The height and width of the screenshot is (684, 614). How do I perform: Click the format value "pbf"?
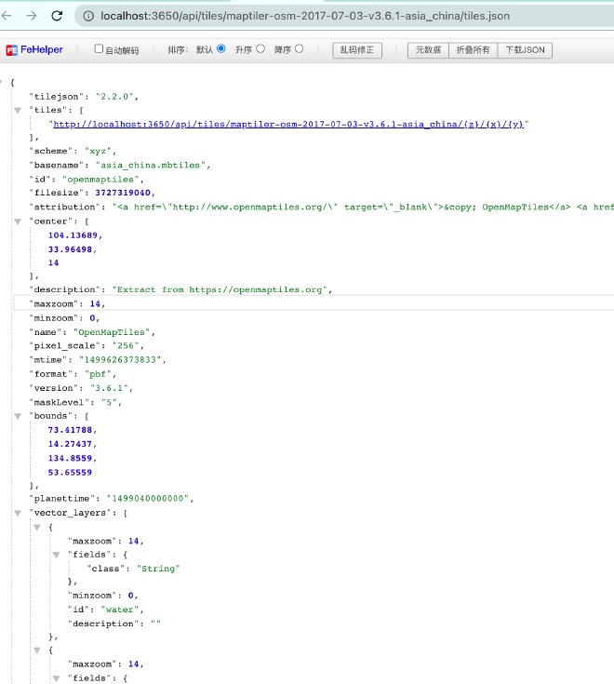tap(98, 374)
